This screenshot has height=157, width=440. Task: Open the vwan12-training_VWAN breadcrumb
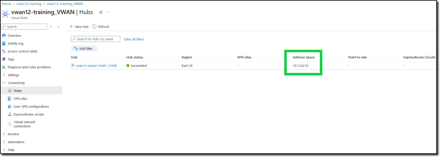point(65,4)
